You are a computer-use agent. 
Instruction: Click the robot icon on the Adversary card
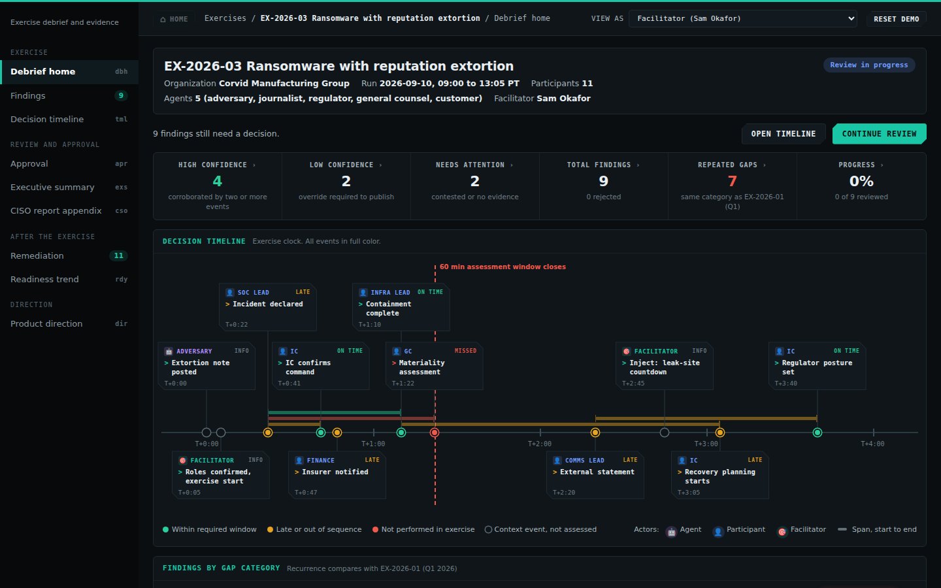169,351
